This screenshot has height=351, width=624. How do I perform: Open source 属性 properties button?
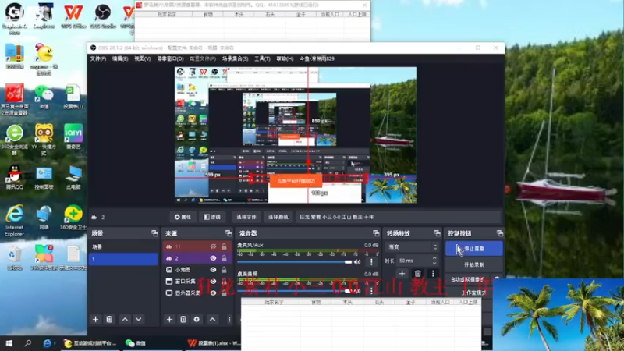(183, 217)
